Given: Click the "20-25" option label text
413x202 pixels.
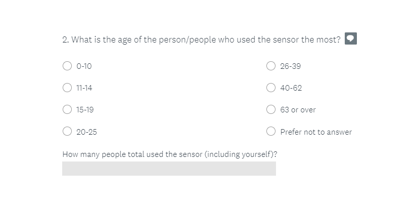Looking at the screenshot, I should [86, 132].
